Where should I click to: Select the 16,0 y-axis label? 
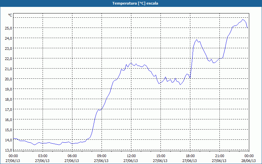(8, 120)
